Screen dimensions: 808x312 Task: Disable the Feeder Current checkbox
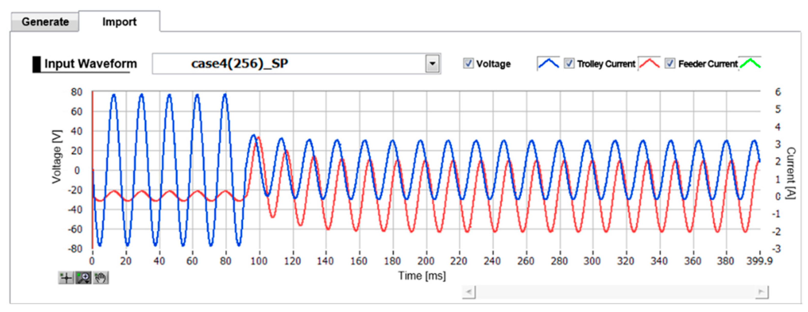670,64
